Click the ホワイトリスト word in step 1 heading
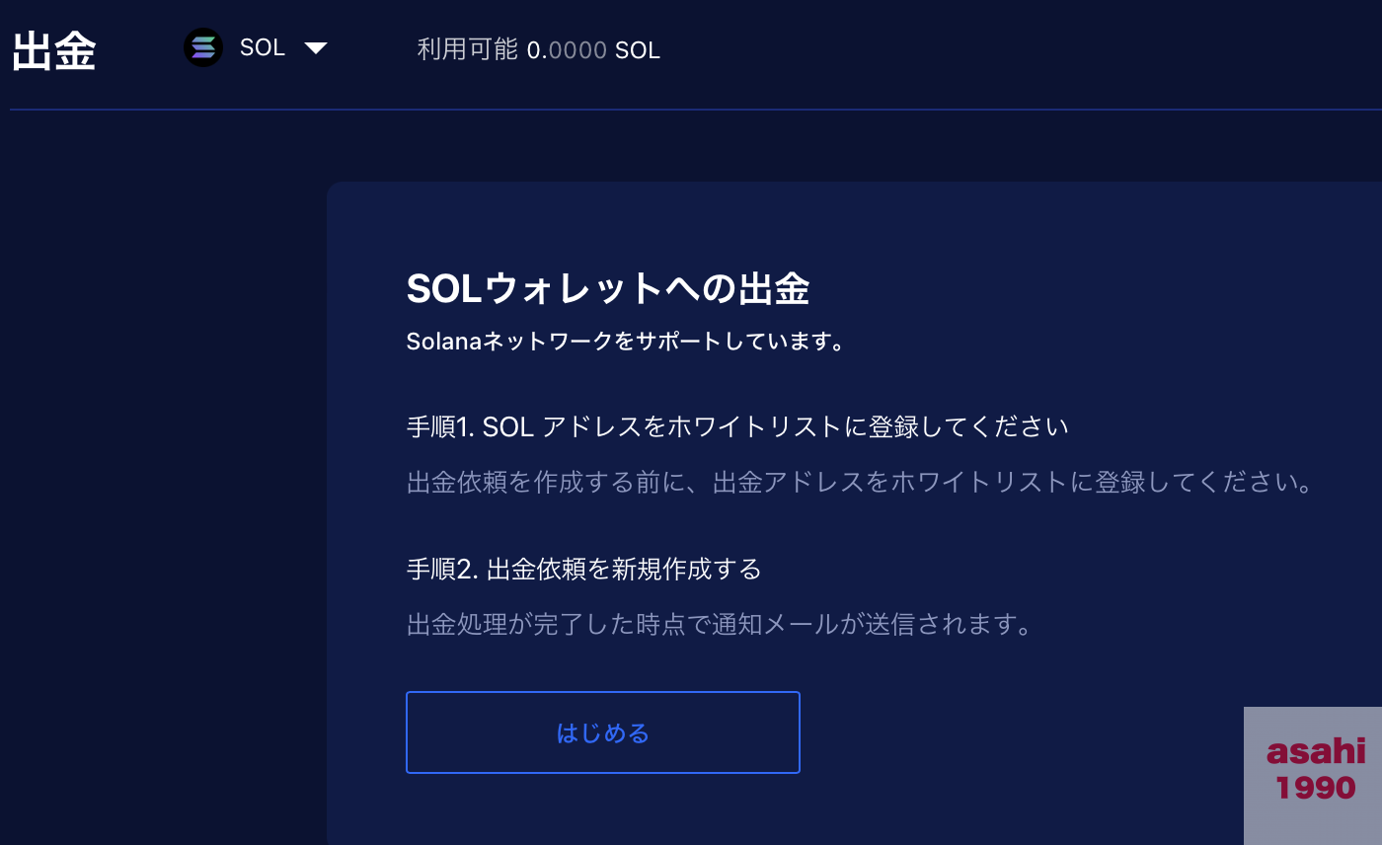The width and height of the screenshot is (1382, 845). pos(758,427)
